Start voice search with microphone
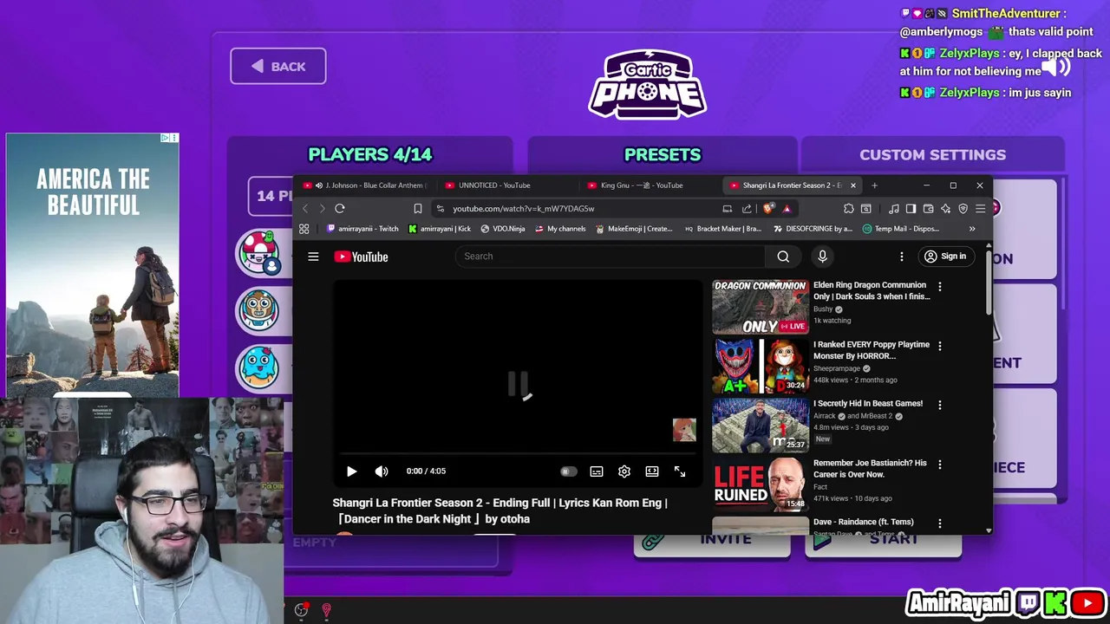 (x=822, y=257)
